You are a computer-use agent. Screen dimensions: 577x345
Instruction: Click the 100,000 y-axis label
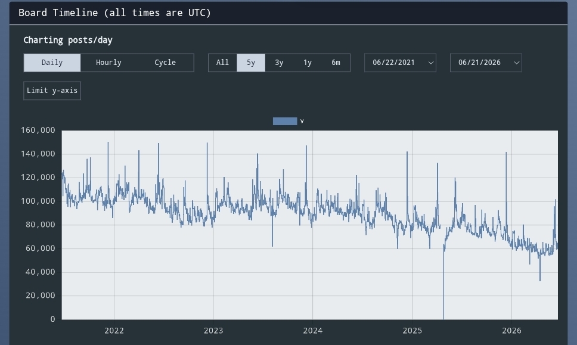tap(38, 201)
